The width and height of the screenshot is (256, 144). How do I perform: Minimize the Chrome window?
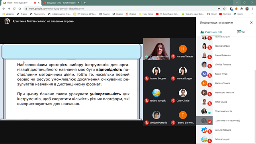(237, 2)
